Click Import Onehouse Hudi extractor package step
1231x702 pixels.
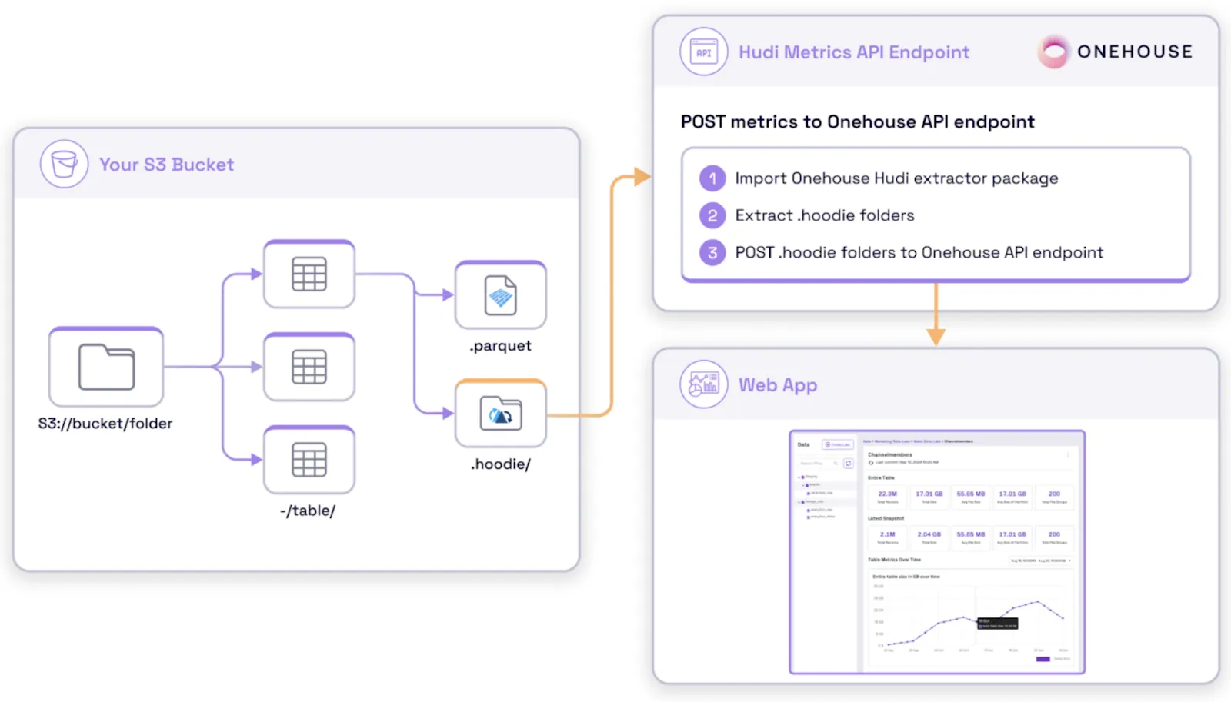[896, 178]
